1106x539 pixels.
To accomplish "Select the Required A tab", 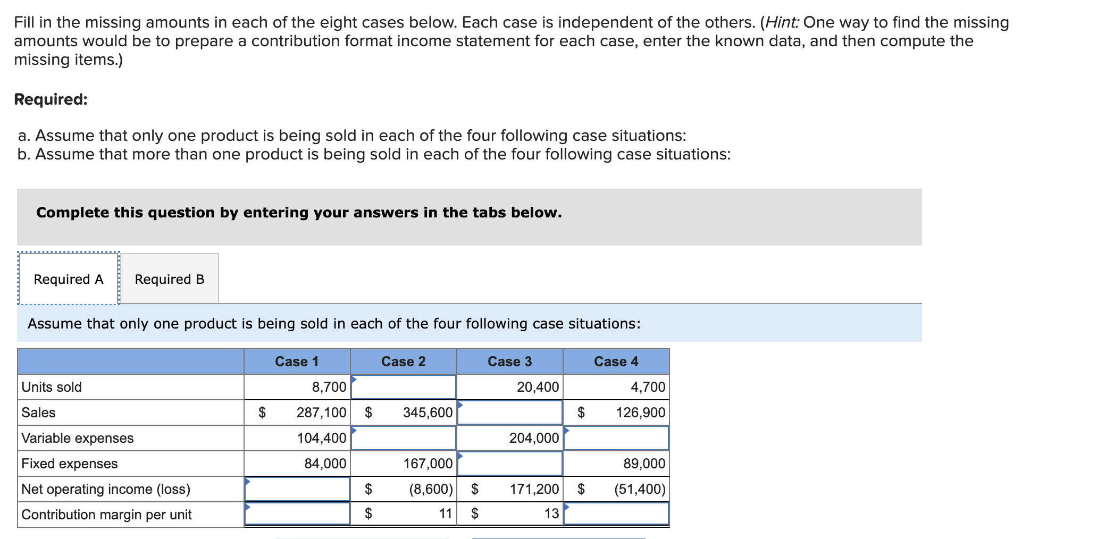I will 68,279.
